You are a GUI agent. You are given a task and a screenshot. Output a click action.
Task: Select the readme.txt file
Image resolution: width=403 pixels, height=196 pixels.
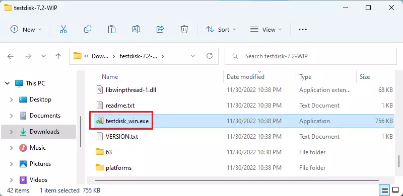tap(120, 106)
